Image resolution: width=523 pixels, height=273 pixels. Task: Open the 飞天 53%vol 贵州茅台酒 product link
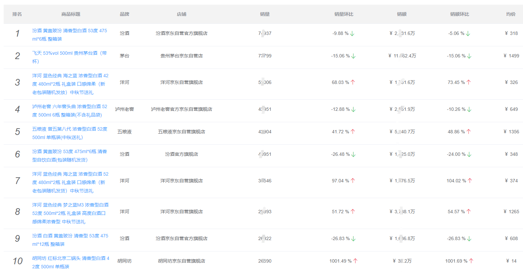(69, 57)
